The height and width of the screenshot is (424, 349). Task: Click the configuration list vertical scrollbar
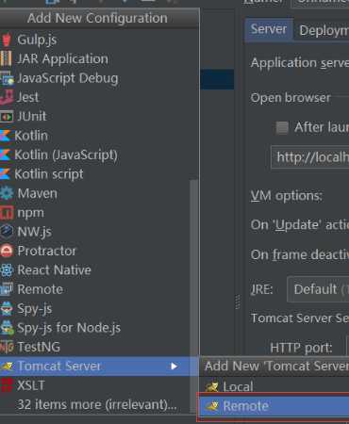[x=194, y=295]
